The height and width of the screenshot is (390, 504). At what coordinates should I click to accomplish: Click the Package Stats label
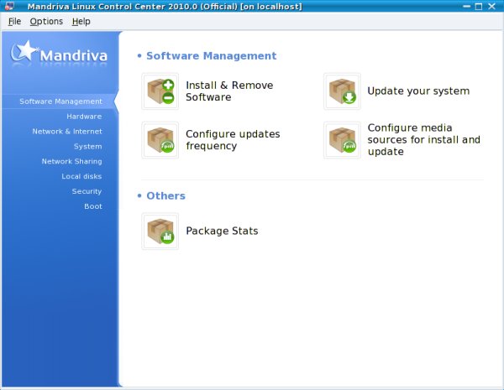click(222, 231)
